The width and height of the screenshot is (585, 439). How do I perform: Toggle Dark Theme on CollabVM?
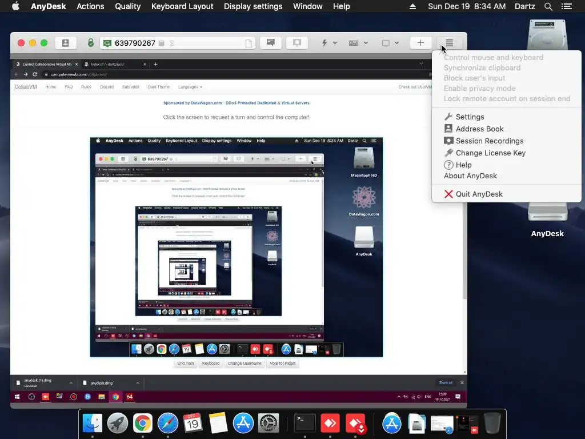pos(159,87)
